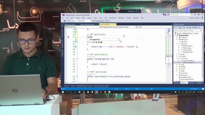Pin the ValuesController.cs tab

(x=113, y=24)
